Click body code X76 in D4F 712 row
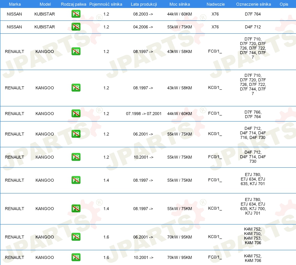This screenshot has height=265, width=296. tap(215, 27)
